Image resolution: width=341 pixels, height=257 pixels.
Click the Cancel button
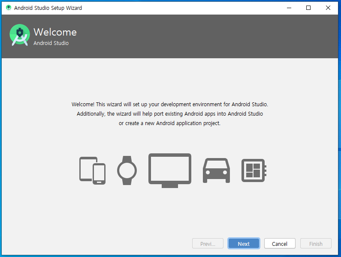pyautogui.click(x=280, y=244)
